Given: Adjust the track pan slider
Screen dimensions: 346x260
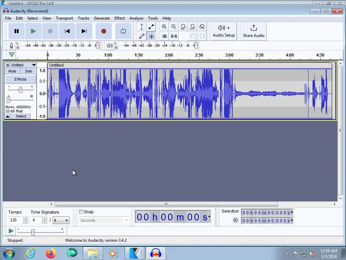Looking at the screenshot, I should click(8, 100).
